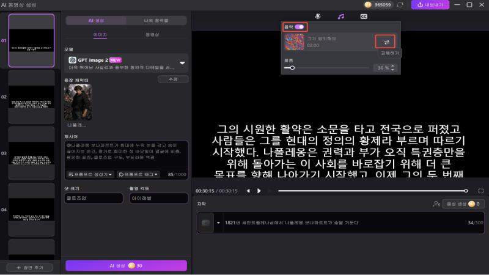
Task: Expand the subtitle row dropdown arrow
Action: tap(218, 222)
